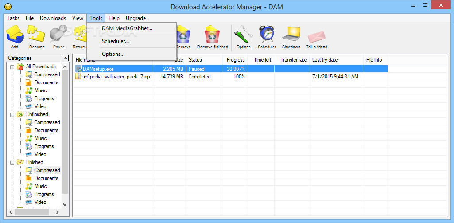The height and width of the screenshot is (223, 454).
Task: Select Video under All Downloads
Action: pyautogui.click(x=40, y=106)
